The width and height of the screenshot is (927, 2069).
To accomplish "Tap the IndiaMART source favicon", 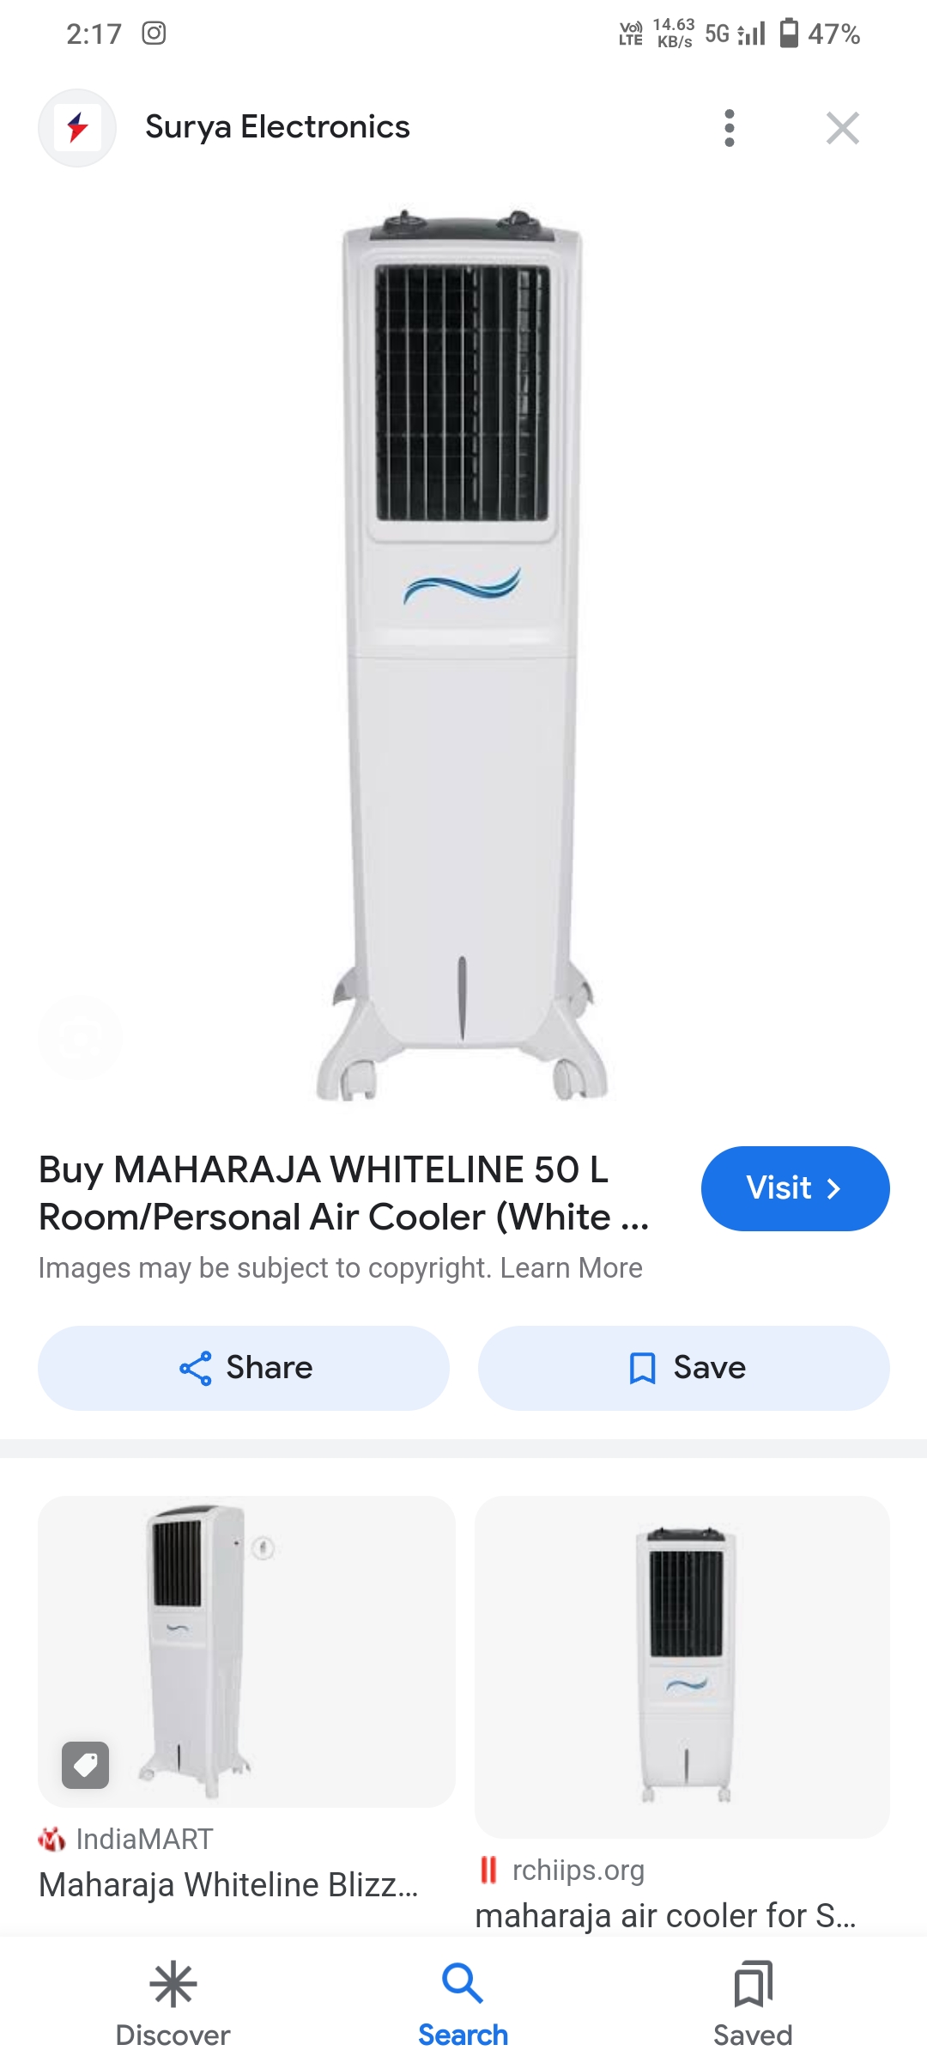I will 51,1839.
